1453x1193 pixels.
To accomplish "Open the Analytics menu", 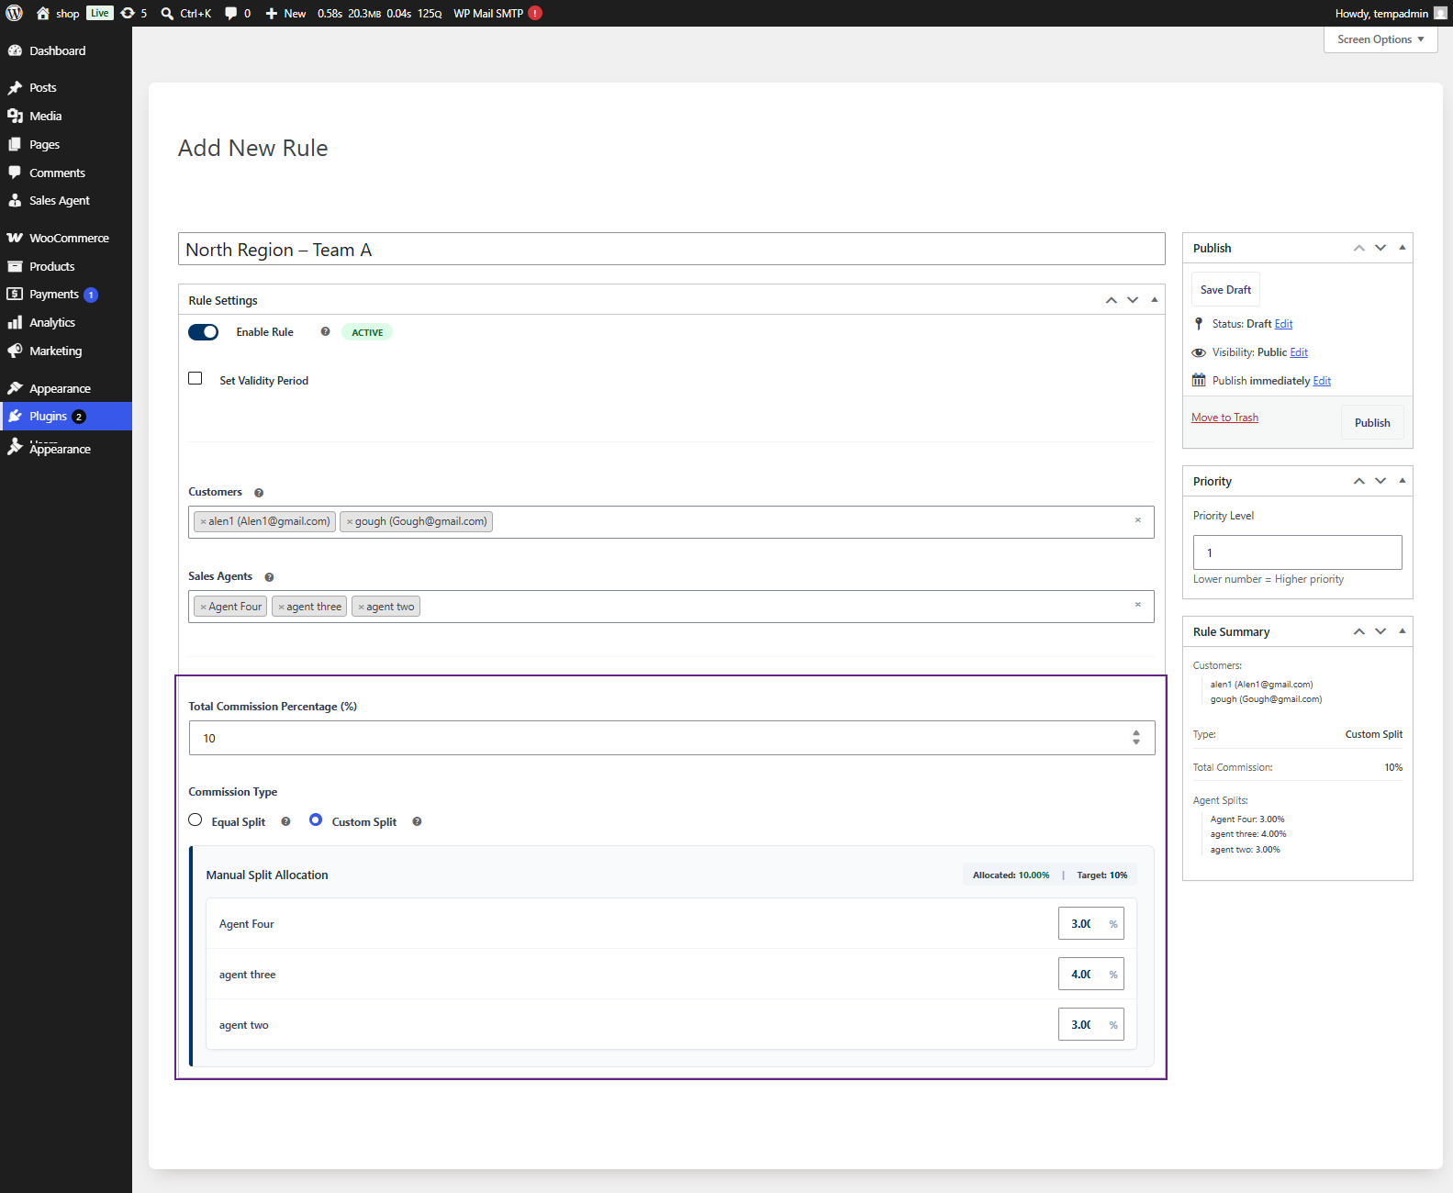I will [x=66, y=322].
